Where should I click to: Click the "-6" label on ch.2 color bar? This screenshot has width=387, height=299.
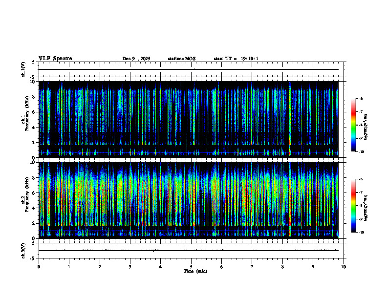click(x=361, y=179)
